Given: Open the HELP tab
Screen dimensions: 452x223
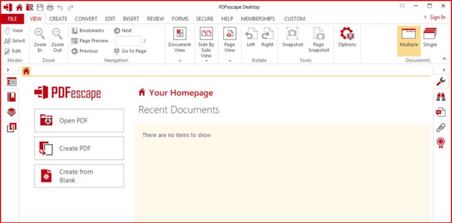Looking at the screenshot, I should pyautogui.click(x=227, y=19).
